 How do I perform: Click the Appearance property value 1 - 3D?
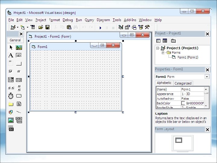pyautogui.click(x=192, y=94)
